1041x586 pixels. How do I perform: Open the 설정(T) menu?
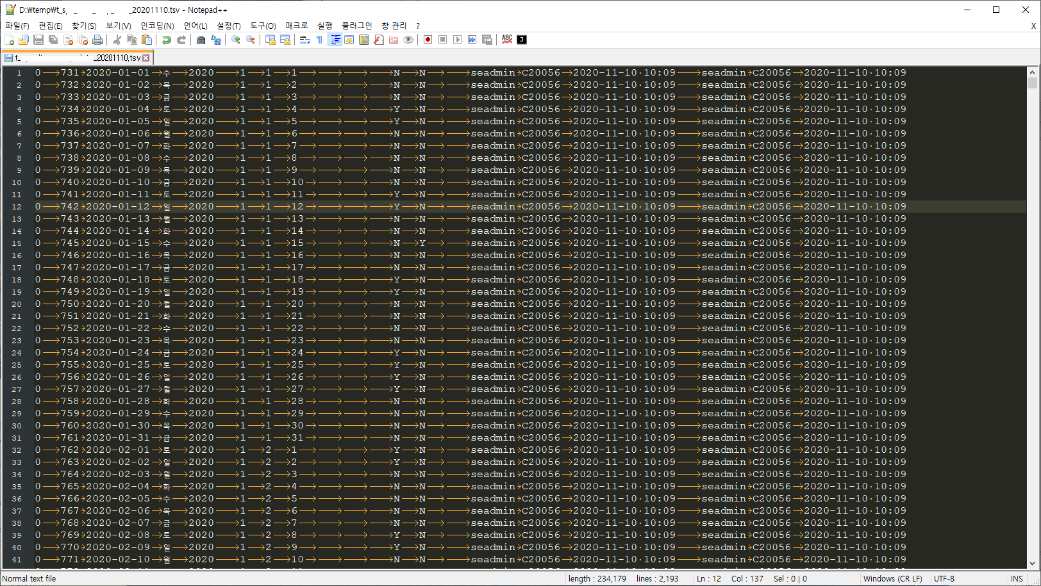tap(229, 26)
